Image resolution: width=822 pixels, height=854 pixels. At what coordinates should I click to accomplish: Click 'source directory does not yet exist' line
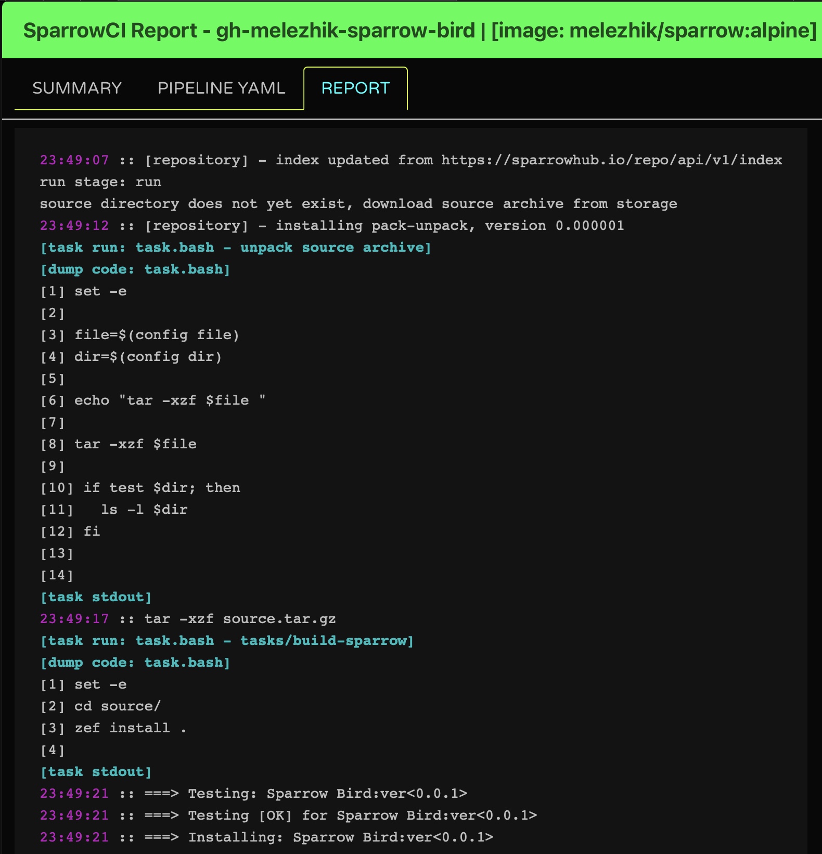click(x=358, y=203)
